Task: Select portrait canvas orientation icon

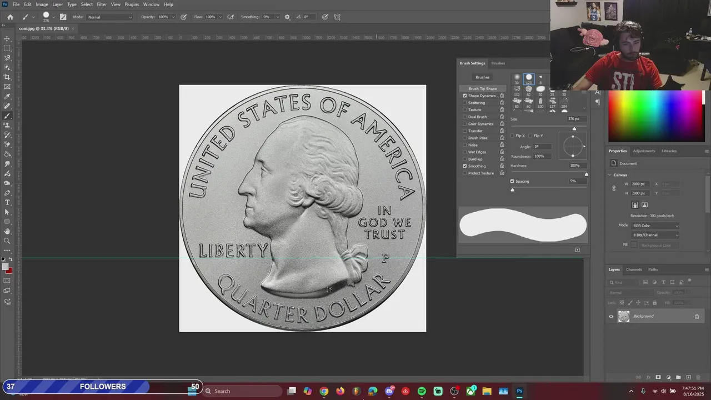Action: point(635,205)
